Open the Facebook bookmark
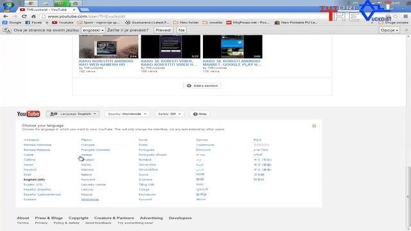Viewport: 411px width, 231px height. (x=34, y=22)
